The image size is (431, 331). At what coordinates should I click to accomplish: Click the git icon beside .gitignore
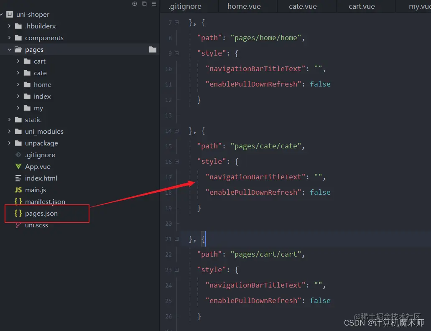[18, 155]
